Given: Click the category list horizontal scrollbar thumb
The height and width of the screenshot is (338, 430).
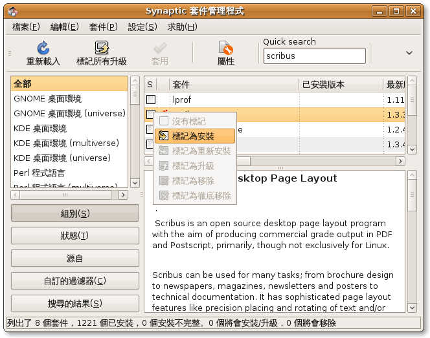Looking at the screenshot, I should point(65,195).
